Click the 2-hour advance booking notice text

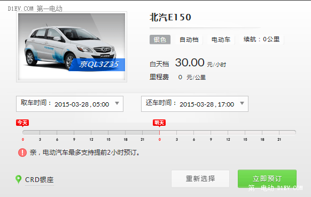pos(85,153)
